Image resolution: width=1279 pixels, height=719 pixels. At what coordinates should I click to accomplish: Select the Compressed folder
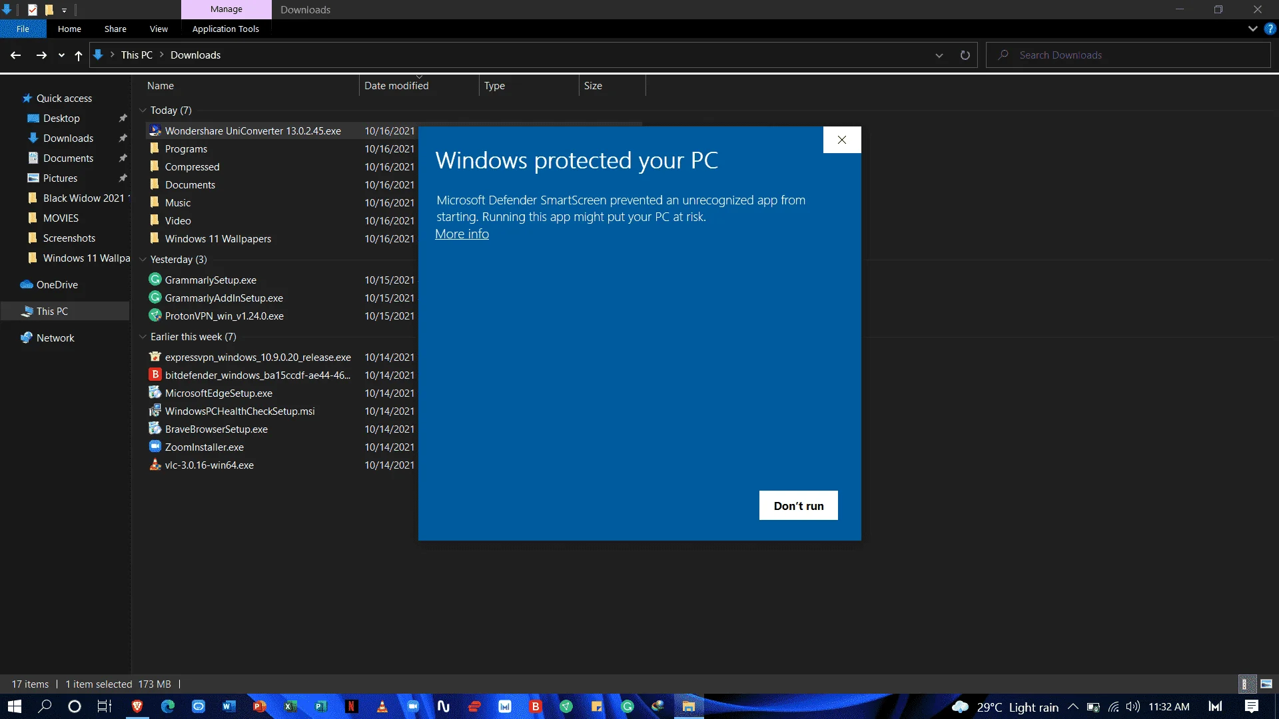point(192,167)
